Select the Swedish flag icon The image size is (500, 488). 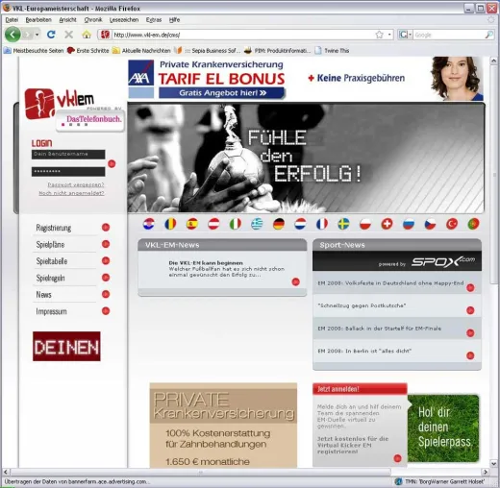(343, 224)
